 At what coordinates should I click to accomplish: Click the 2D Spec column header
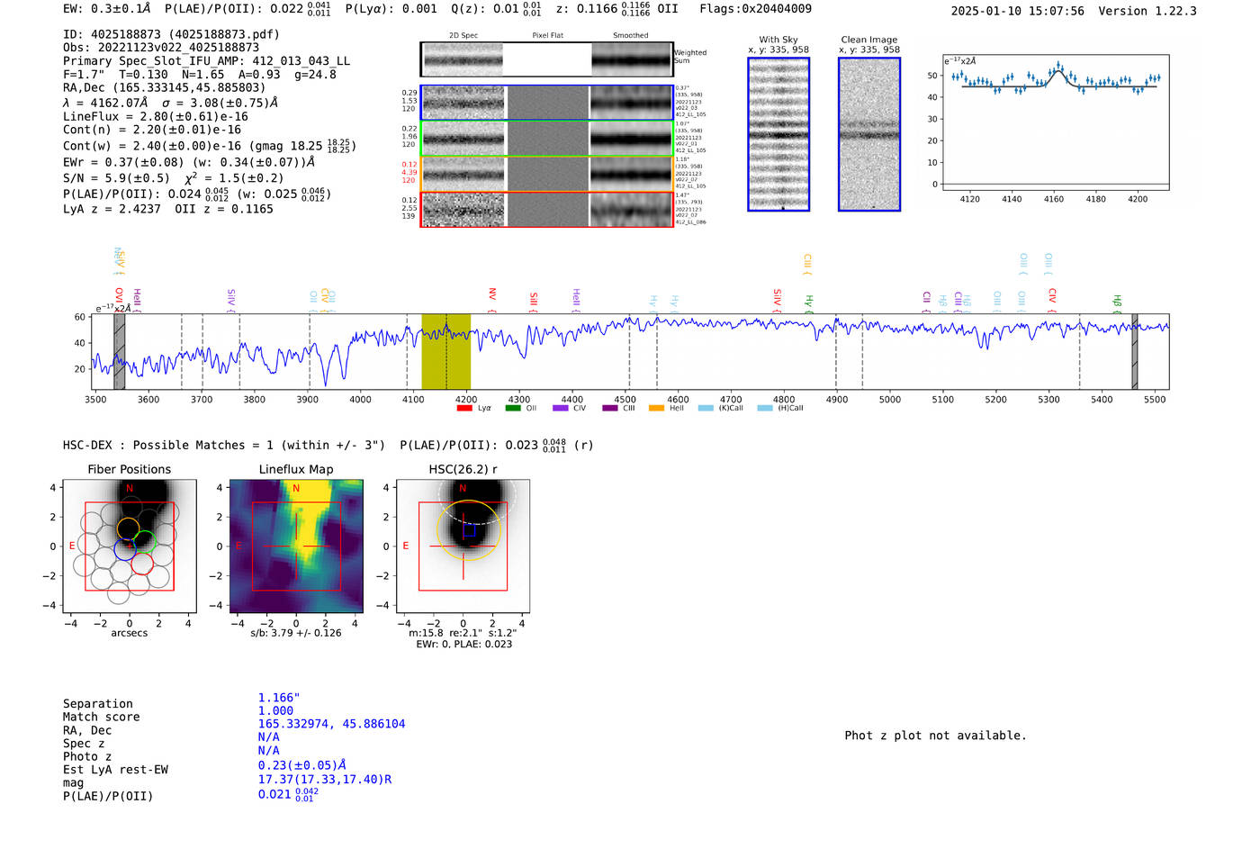point(463,35)
